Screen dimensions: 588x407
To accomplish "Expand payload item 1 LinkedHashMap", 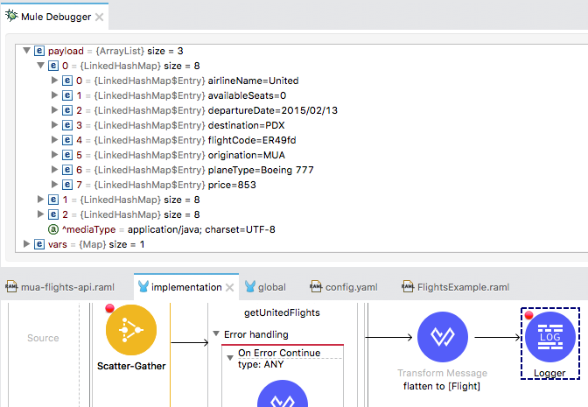I will [x=40, y=200].
